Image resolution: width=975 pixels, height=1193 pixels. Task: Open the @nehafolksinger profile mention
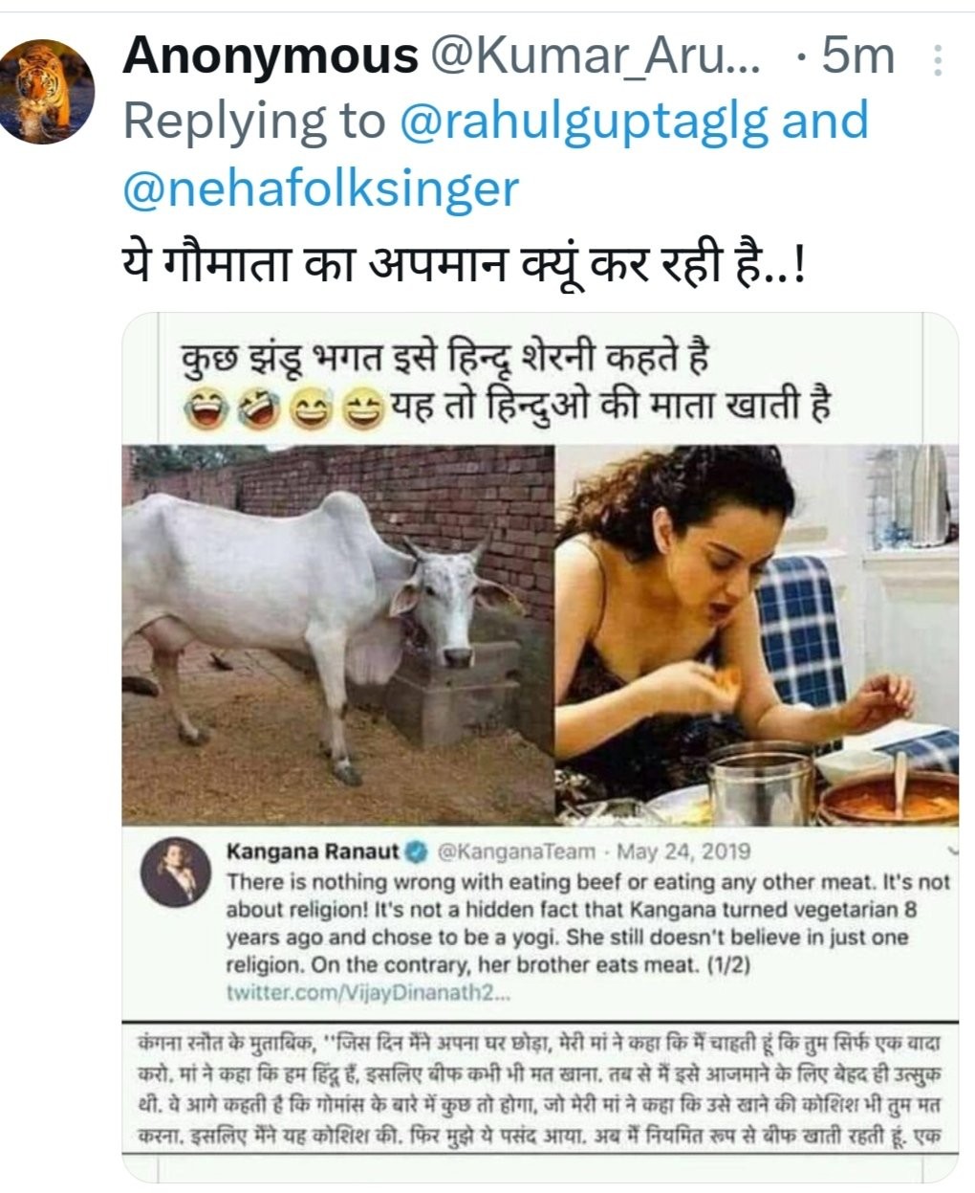tap(321, 188)
